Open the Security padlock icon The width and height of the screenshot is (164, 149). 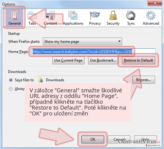pos(113,18)
